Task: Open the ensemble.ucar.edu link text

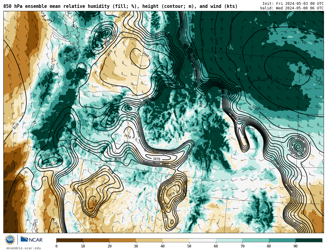Action: [24, 248]
